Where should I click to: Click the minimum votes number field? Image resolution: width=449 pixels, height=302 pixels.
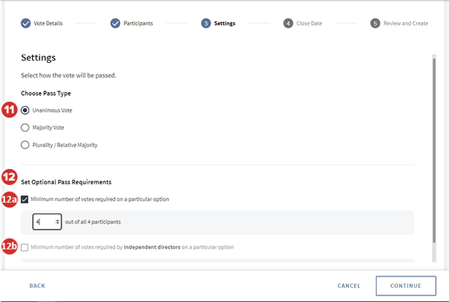(42, 222)
